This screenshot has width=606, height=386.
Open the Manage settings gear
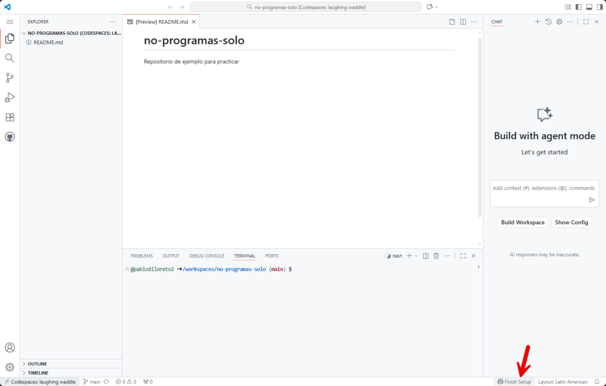pyautogui.click(x=9, y=367)
